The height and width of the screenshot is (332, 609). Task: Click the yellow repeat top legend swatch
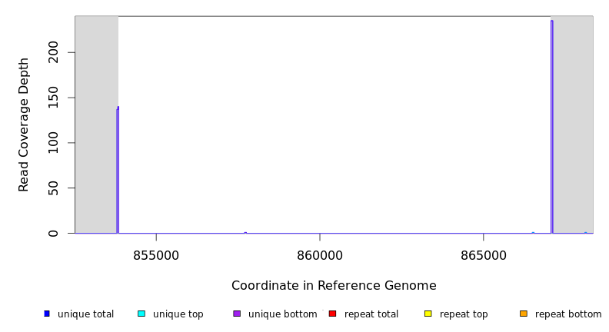pos(428,314)
